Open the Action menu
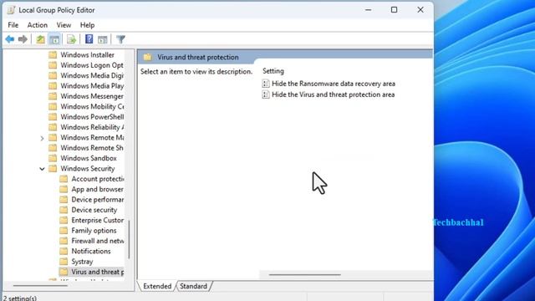This screenshot has height=301, width=535. pos(37,25)
